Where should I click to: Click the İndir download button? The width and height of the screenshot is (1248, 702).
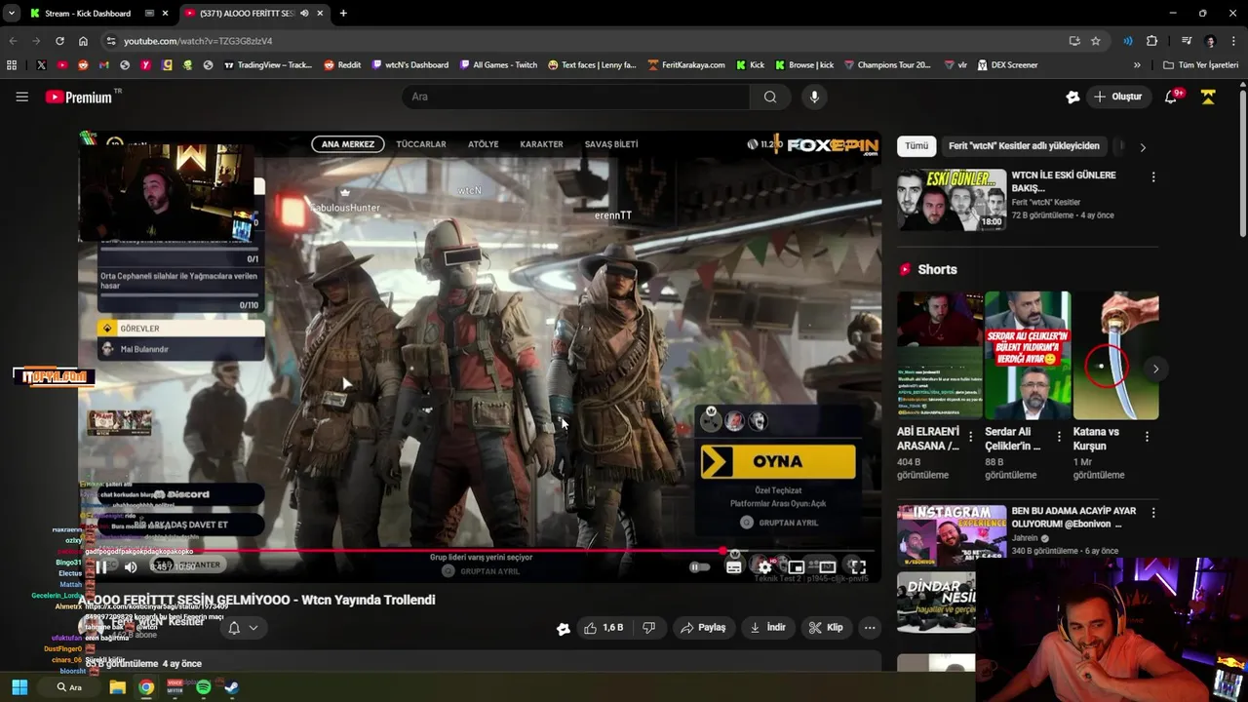tap(767, 628)
